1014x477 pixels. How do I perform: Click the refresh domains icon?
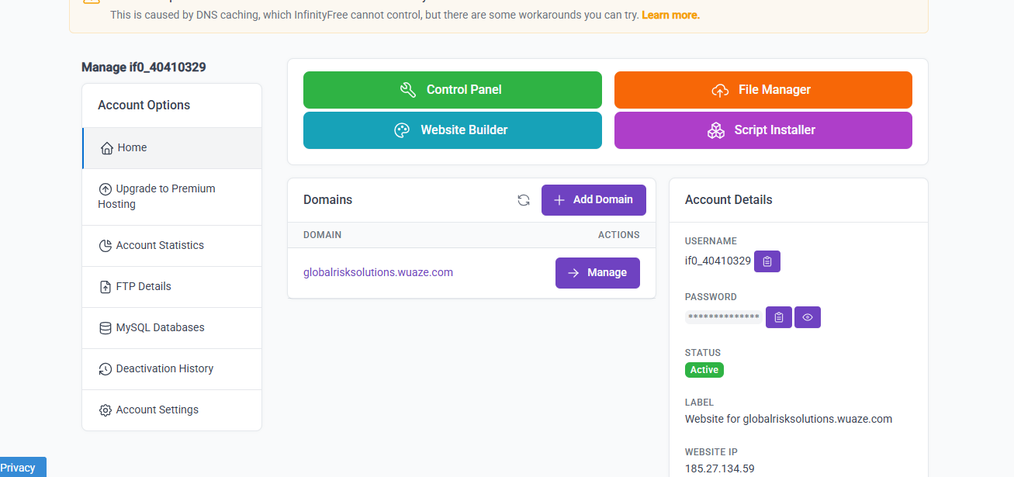pyautogui.click(x=524, y=200)
